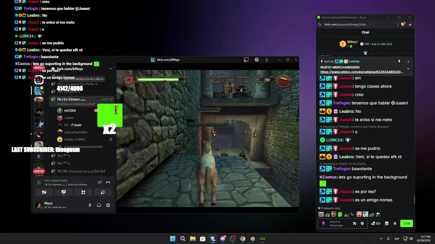Click 6Meyz top gifter name
The width and height of the screenshot is (435, 244).
coord(352,42)
